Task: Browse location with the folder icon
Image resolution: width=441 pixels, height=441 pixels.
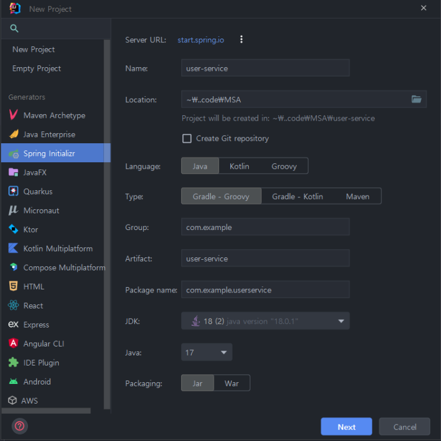Action: 417,99
